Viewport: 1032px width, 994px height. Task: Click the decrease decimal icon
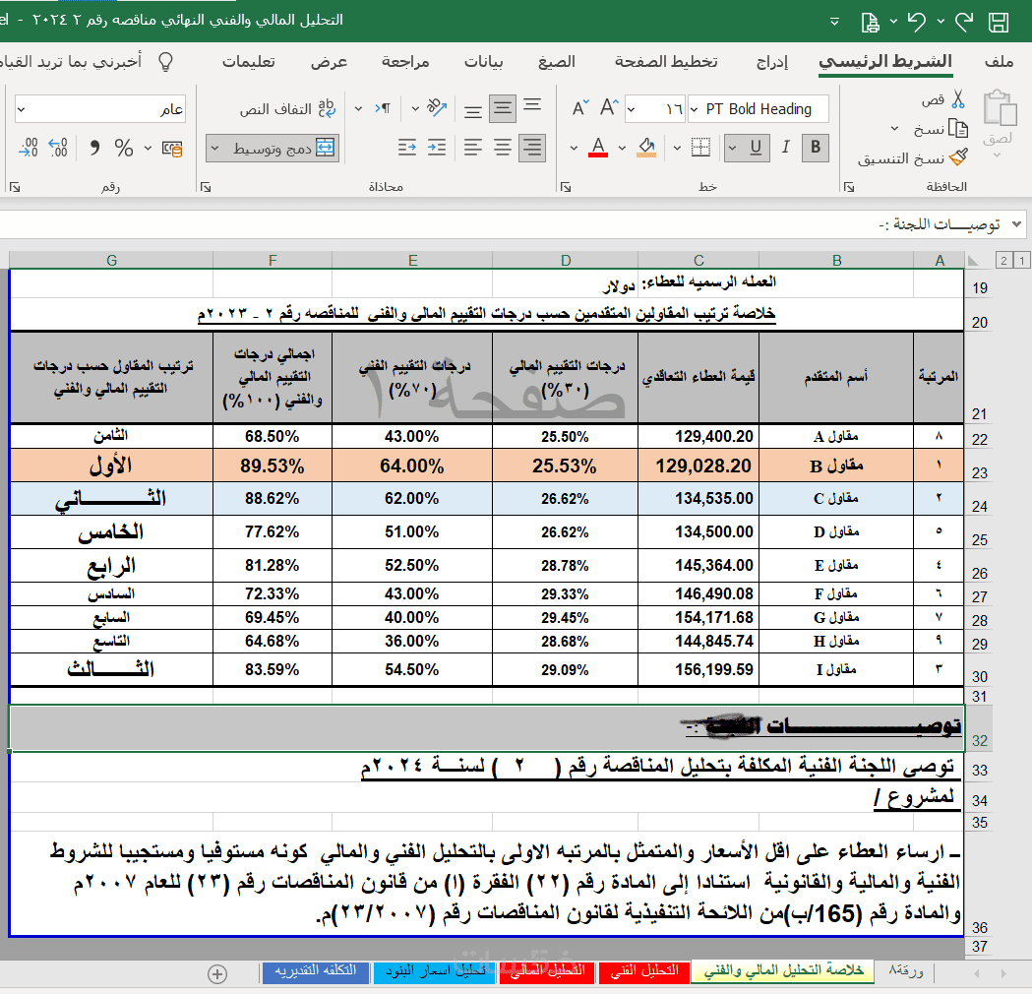[29, 148]
